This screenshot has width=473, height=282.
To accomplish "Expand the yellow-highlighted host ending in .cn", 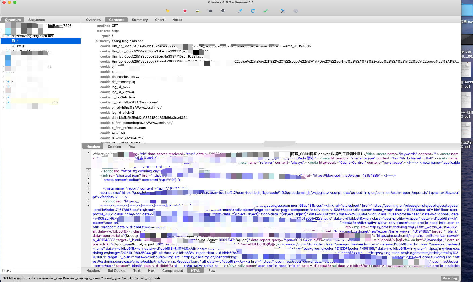I will pyautogui.click(x=3, y=102).
